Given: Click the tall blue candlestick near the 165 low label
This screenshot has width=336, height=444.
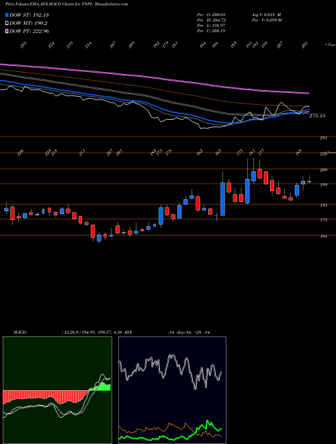Looking at the screenshot, I should click(223, 199).
